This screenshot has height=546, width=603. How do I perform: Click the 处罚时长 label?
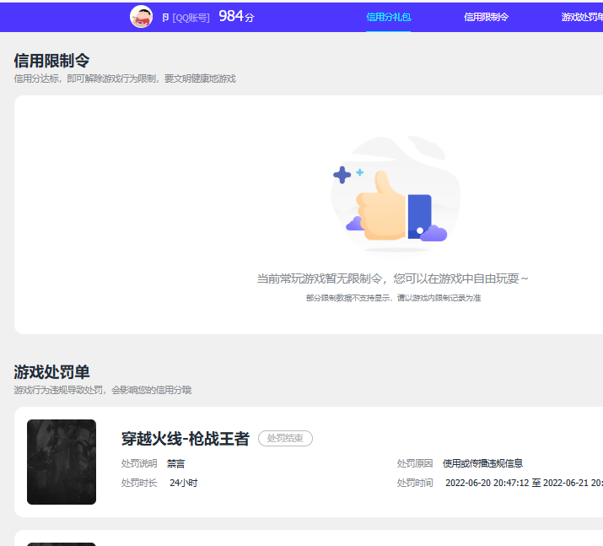139,483
